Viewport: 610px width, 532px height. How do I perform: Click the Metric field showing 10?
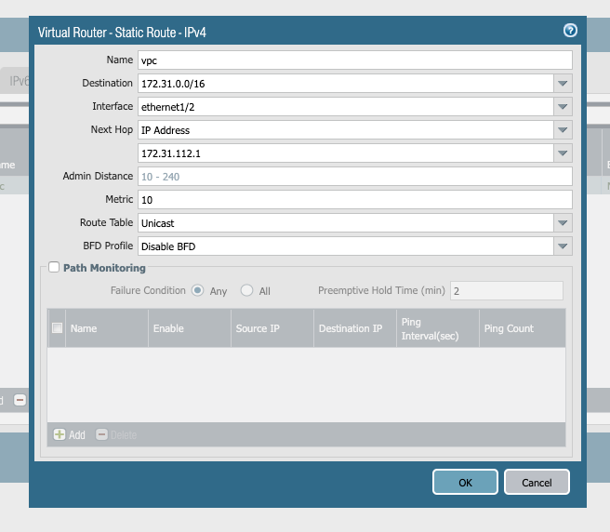coord(353,200)
